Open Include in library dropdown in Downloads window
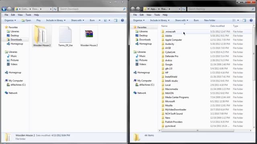The image size is (257, 144). point(56,20)
